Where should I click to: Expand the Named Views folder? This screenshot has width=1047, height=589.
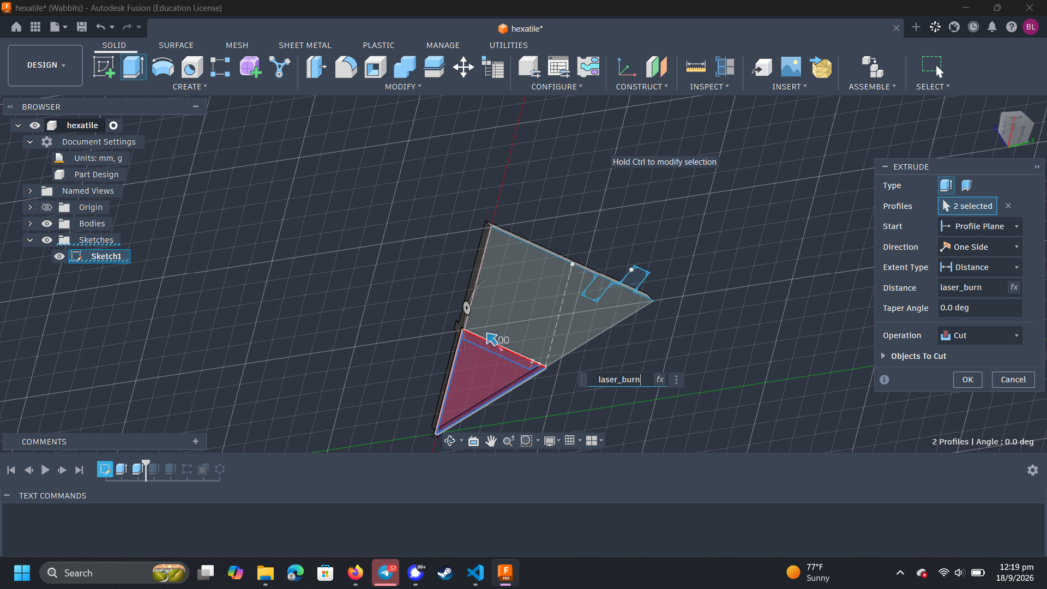coord(30,191)
